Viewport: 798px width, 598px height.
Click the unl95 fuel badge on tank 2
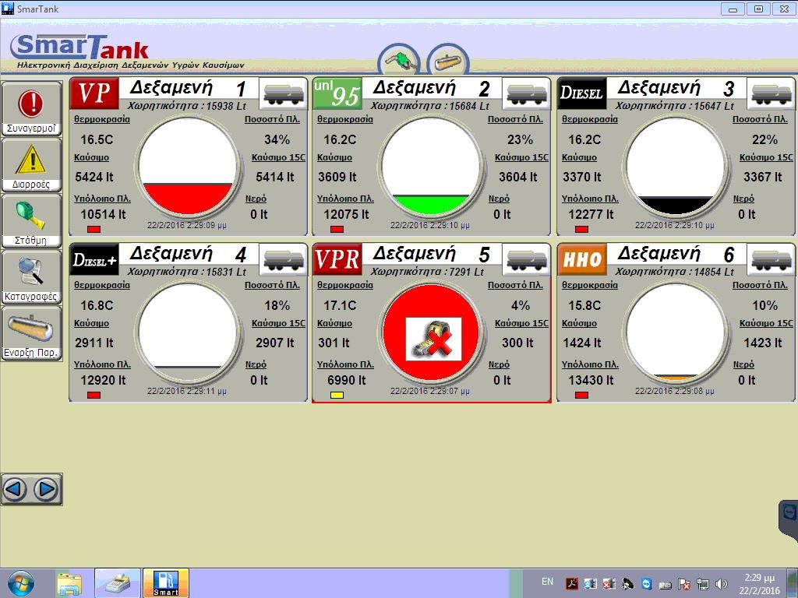[x=337, y=93]
